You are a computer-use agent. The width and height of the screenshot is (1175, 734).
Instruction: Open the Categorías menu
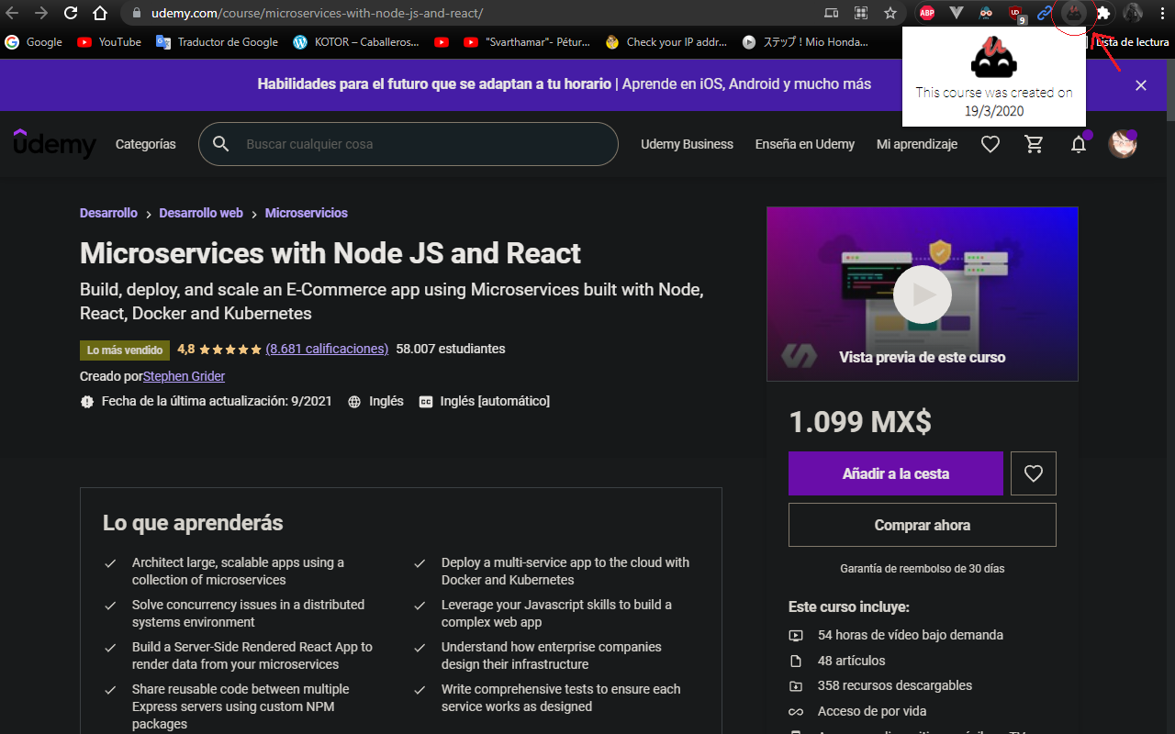[146, 144]
